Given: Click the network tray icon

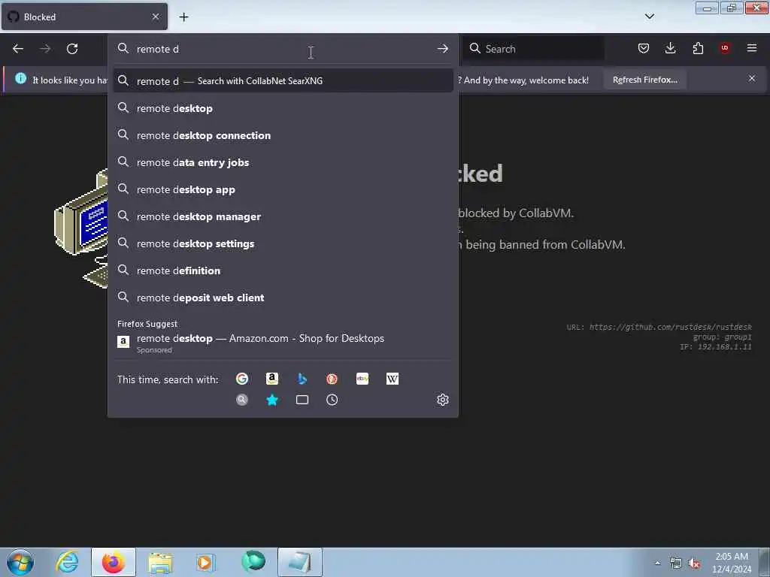Looking at the screenshot, I should pyautogui.click(x=676, y=563).
